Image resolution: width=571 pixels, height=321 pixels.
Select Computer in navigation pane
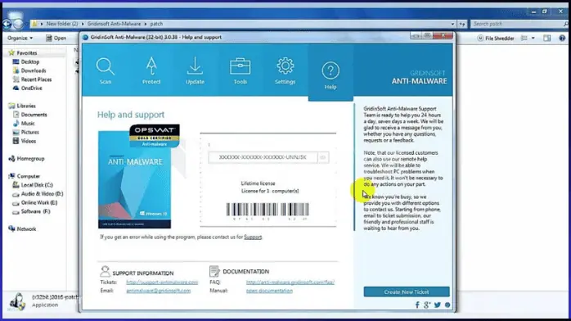(28, 176)
